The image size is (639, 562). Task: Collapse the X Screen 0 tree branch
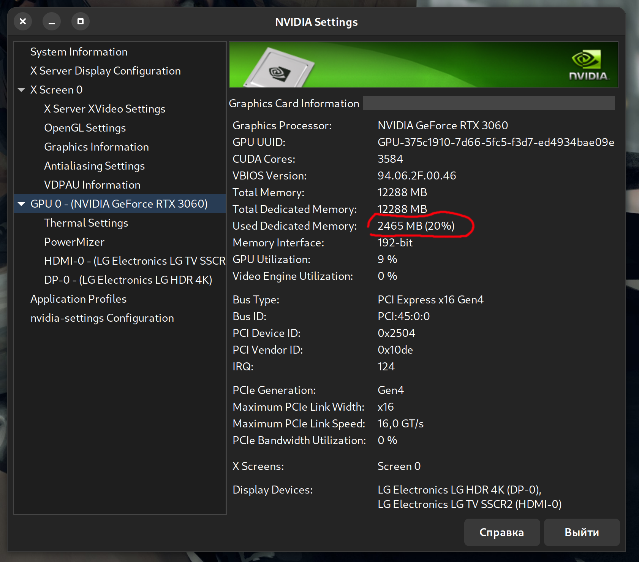tap(21, 90)
